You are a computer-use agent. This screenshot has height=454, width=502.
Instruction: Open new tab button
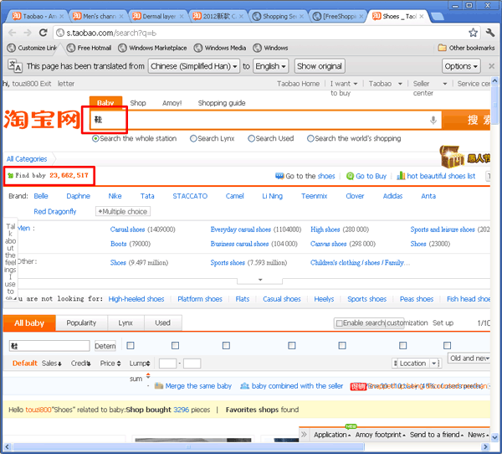pyautogui.click(x=437, y=16)
